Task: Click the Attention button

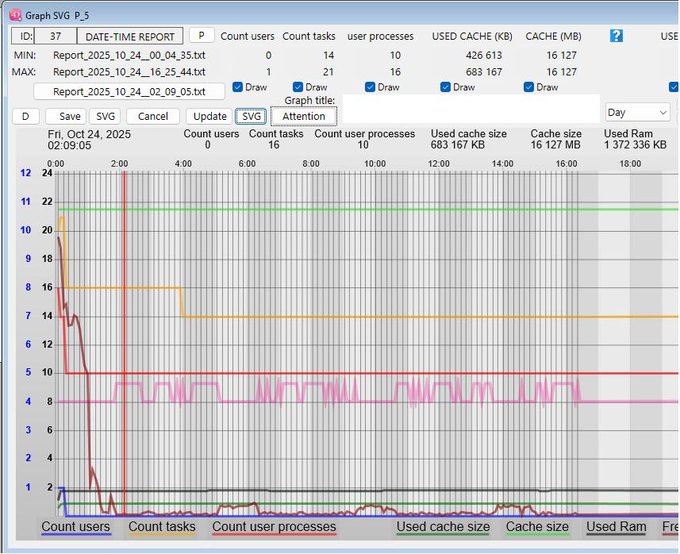Action: [304, 116]
